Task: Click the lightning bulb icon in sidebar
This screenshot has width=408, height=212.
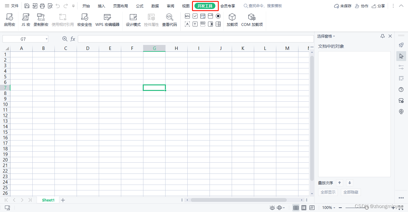Action: tap(401, 112)
